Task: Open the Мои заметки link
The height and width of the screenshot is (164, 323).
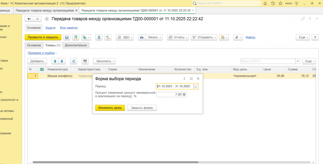Action: tap(69, 28)
